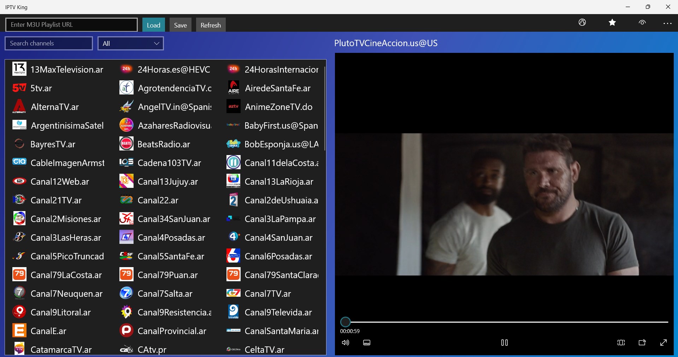Viewport: 678px width, 357px height.
Task: Mute the video volume
Action: pyautogui.click(x=345, y=343)
